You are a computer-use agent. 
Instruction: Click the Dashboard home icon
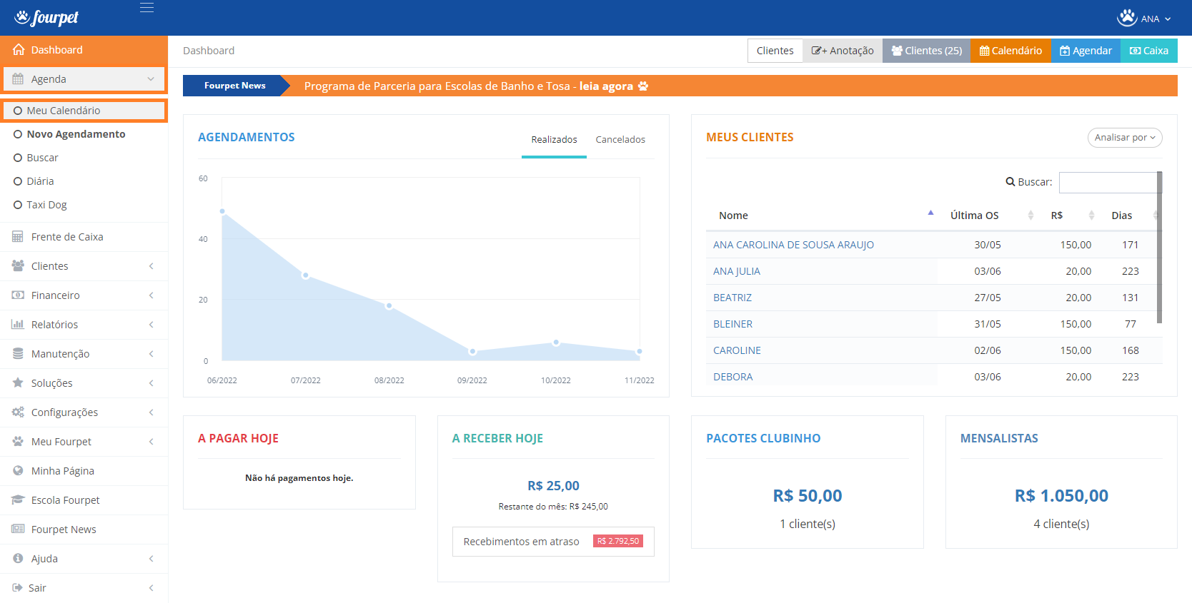pos(19,50)
